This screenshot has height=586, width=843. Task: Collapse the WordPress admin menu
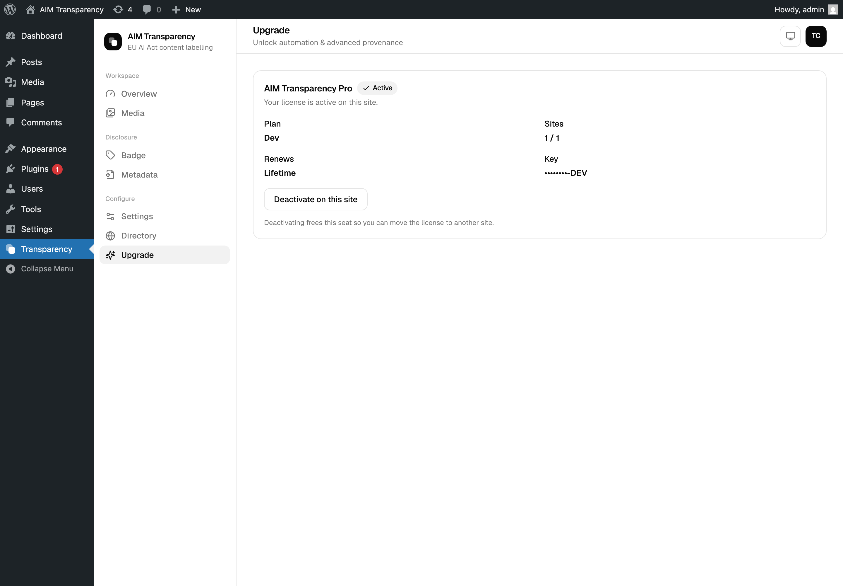click(x=47, y=269)
